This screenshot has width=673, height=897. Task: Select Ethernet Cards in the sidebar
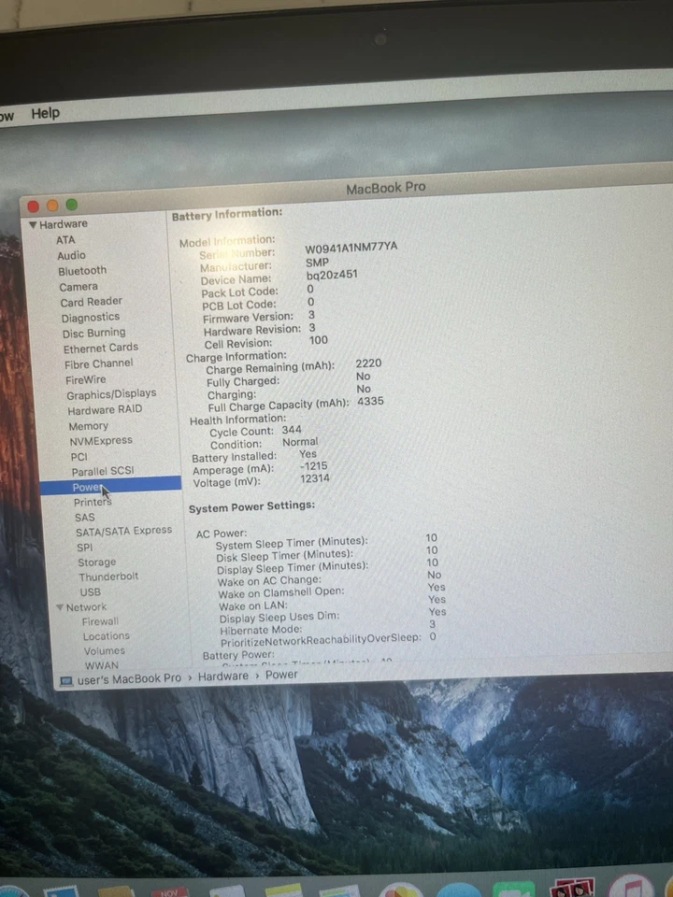pyautogui.click(x=101, y=348)
